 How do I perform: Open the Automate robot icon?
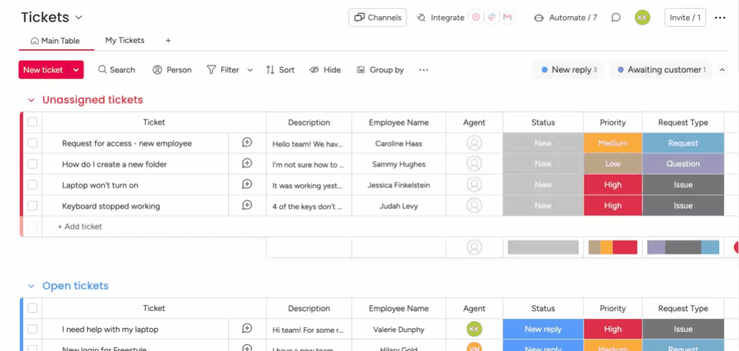[539, 17]
